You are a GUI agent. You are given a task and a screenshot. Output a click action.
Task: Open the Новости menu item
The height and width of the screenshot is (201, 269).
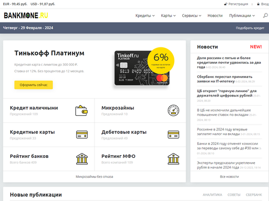click(x=215, y=16)
